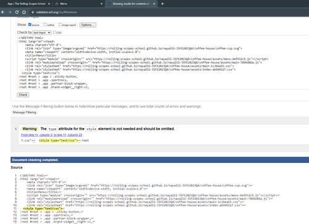Open a new browser tab
Viewport: 309px width, 224px height.
click(163, 4)
